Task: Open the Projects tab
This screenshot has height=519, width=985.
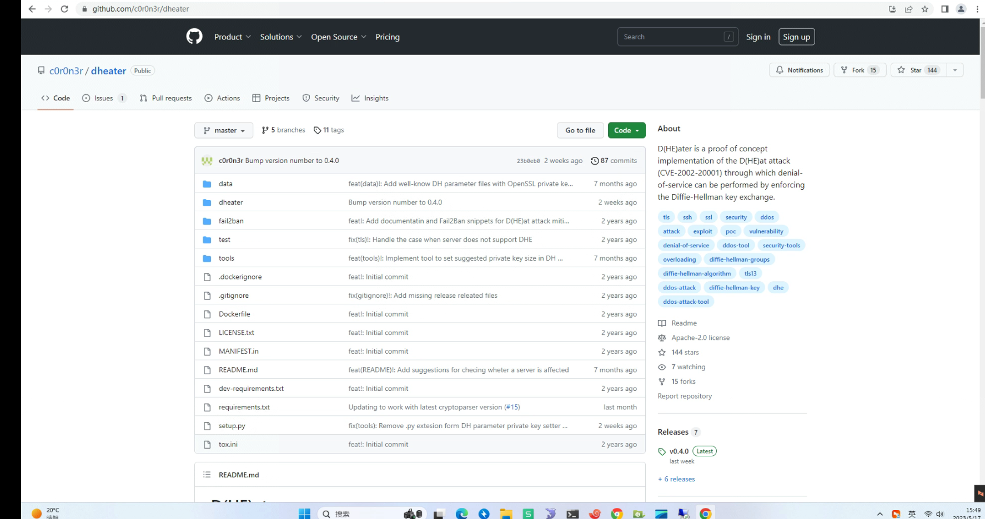Action: 271,98
